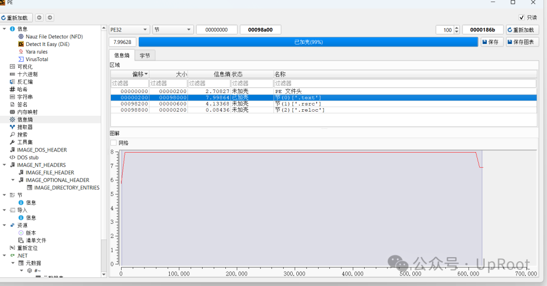Open the IMAGE_FILE_HEADER item
Image resolution: width=547 pixels, height=286 pixels.
pyautogui.click(x=46, y=173)
